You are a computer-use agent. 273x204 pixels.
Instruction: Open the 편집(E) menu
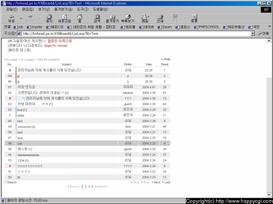(28, 9)
